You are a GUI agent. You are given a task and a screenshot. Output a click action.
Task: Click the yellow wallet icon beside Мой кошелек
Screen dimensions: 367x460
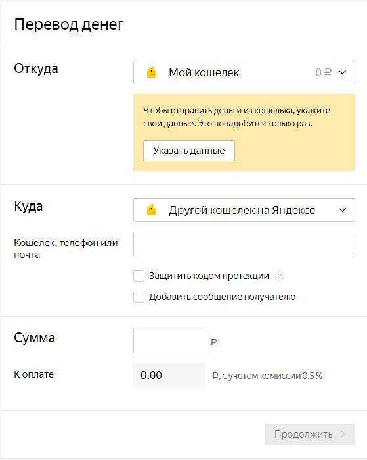coord(152,72)
